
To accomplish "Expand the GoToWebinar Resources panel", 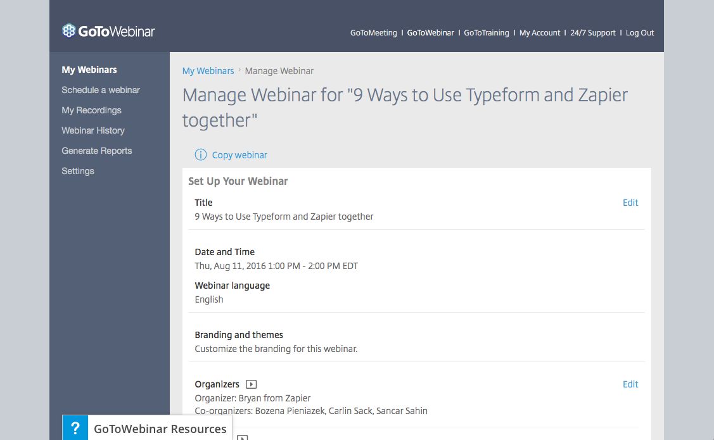I will click(x=160, y=429).
